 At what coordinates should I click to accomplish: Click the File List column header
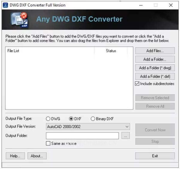coord(50,51)
